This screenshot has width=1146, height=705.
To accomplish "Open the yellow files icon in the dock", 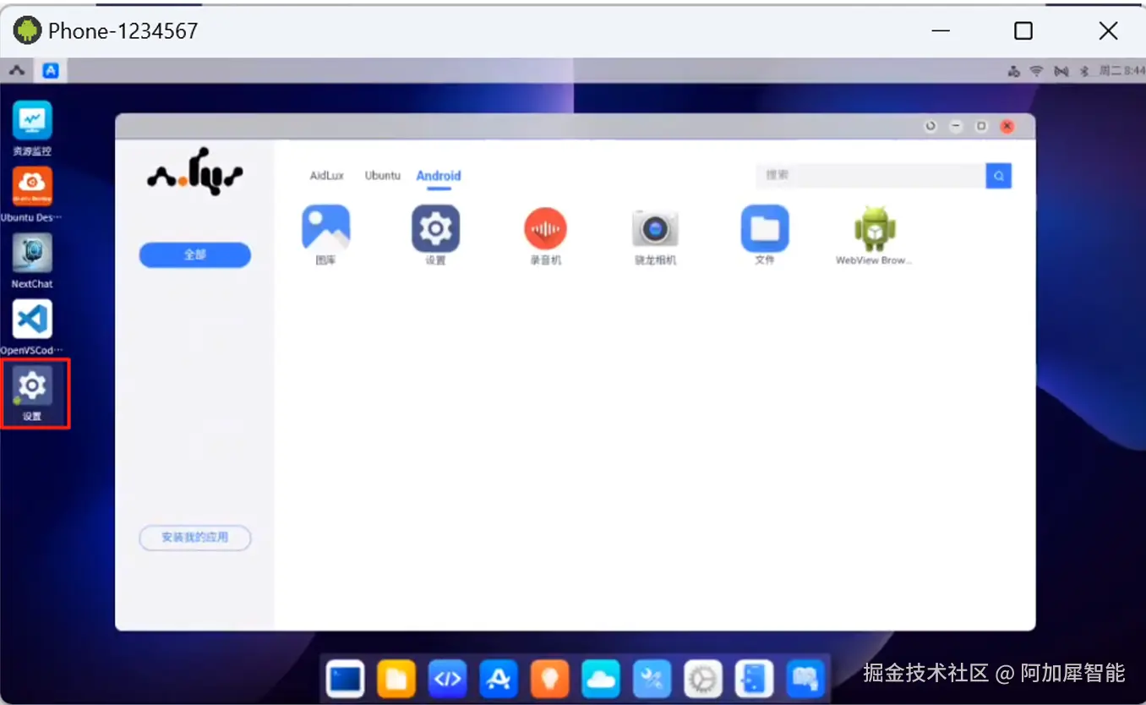I will click(x=396, y=678).
